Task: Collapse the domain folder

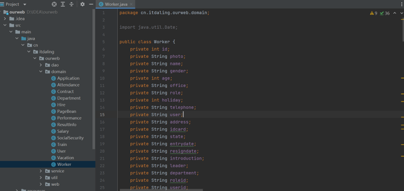Action: 41,72
